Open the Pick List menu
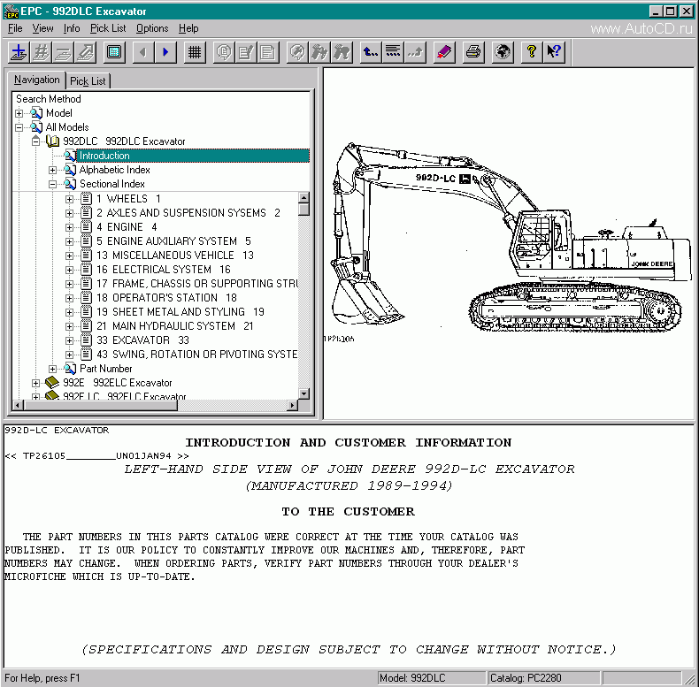The height and width of the screenshot is (687, 699). point(108,28)
